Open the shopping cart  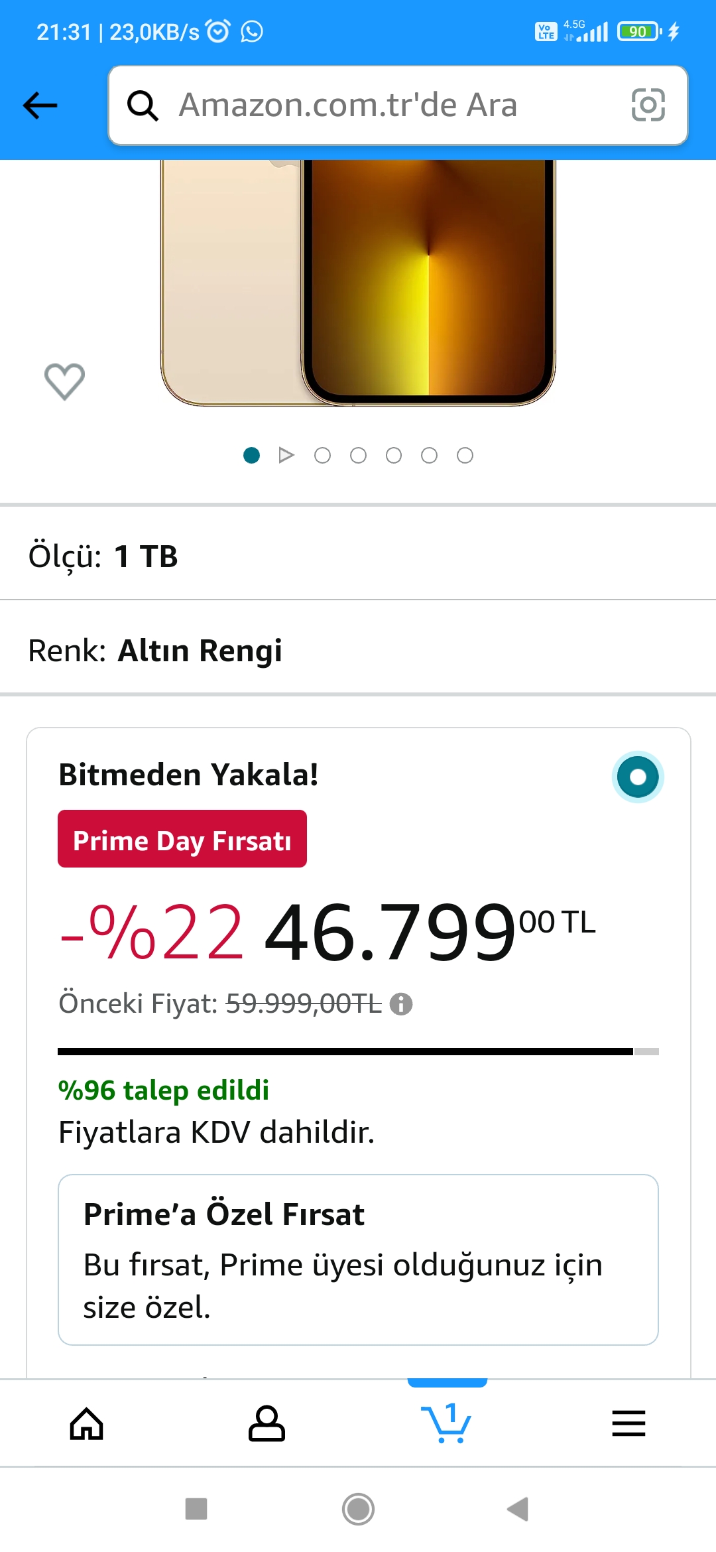point(447,1424)
